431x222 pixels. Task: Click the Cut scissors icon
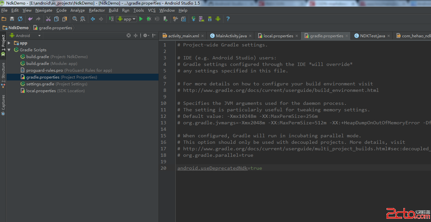pos(48,19)
